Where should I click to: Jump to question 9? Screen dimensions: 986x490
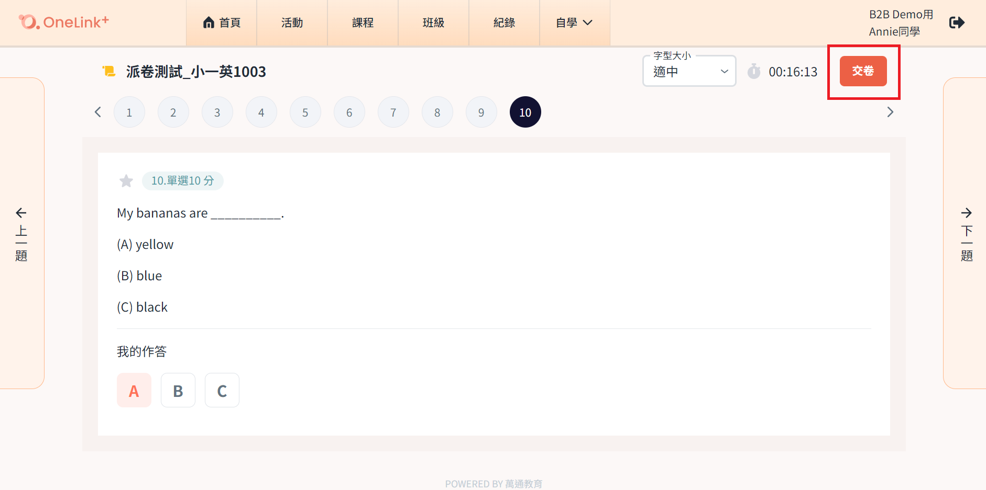[481, 112]
